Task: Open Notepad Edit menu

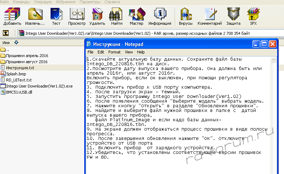Action: (x=101, y=52)
